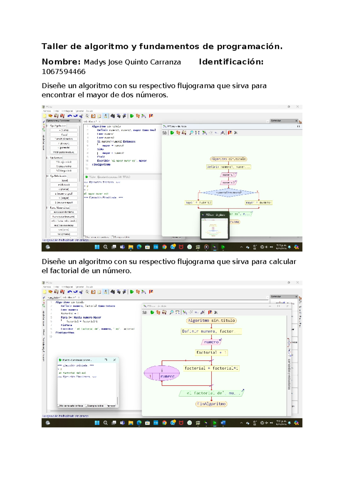
Task: Click Sub button in upper PSDraw toolbar
Action: pos(165,133)
